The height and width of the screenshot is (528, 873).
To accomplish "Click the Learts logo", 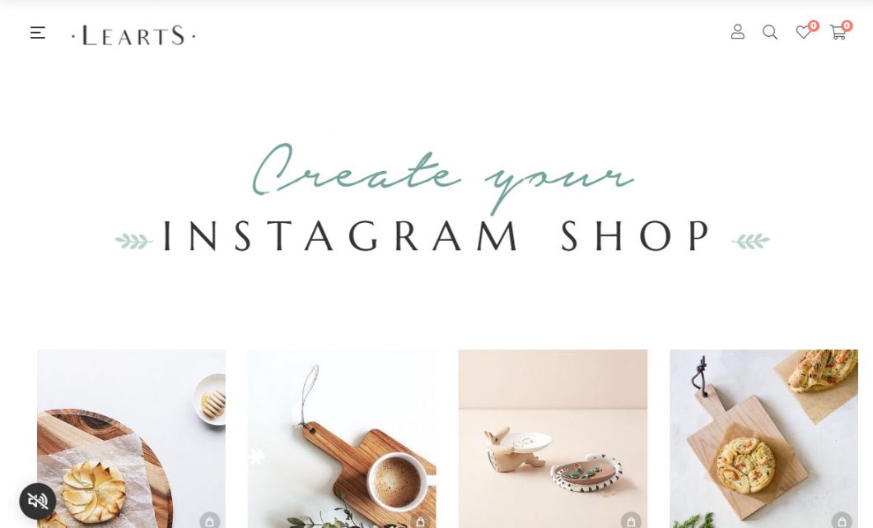I will [133, 35].
